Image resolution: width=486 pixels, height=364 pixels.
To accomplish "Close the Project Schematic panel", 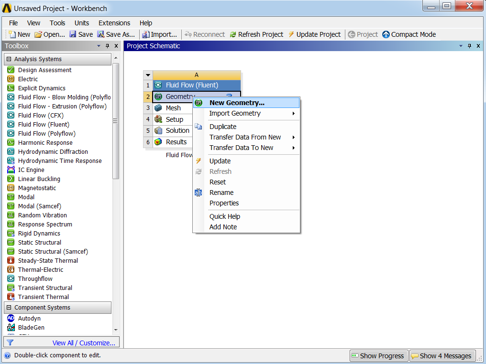I will 478,46.
